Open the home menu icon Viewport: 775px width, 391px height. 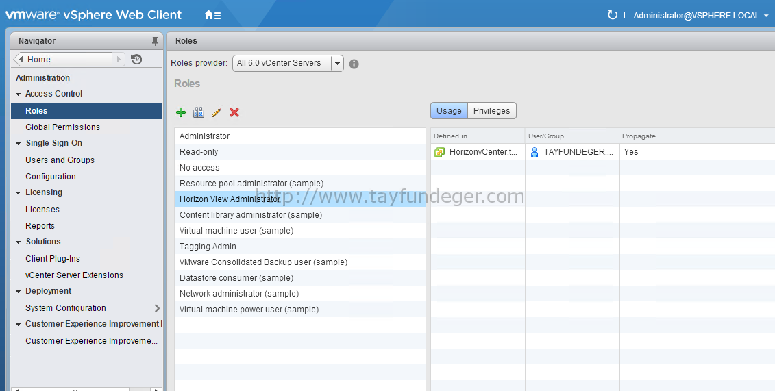coord(212,15)
